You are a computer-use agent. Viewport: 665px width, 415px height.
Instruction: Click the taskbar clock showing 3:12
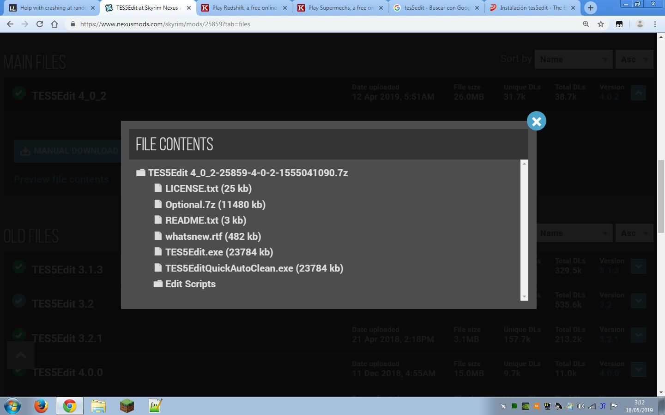639,406
